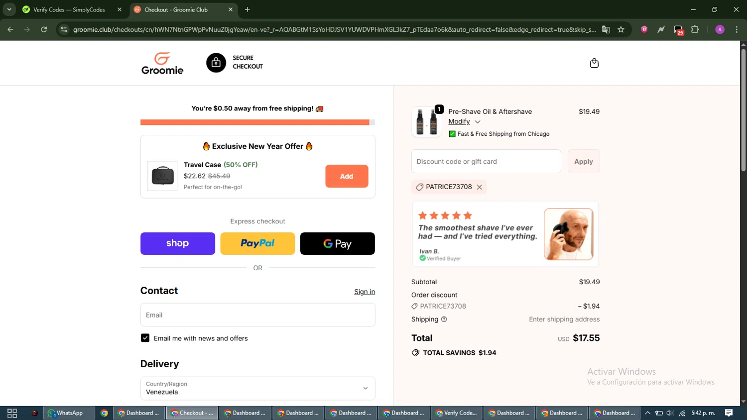This screenshot has width=747, height=420.
Task: Click the taskbar clock 5:42 p. m.
Action: coord(703,413)
